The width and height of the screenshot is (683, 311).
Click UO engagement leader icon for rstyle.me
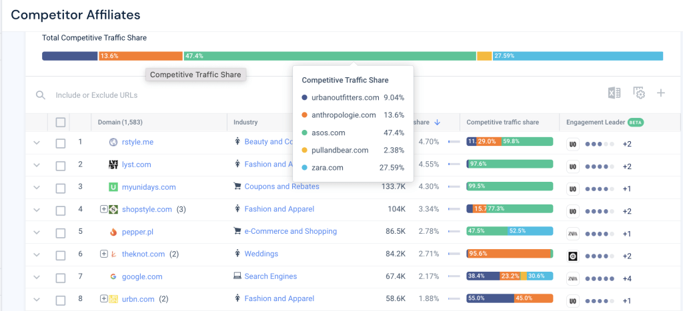click(x=573, y=144)
